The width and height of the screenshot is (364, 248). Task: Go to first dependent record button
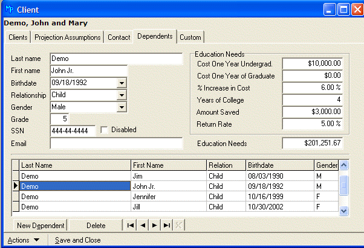click(131, 225)
